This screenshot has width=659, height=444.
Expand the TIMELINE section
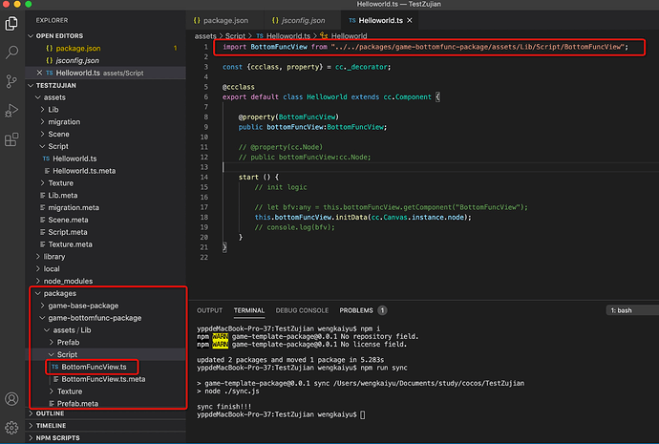pos(31,426)
